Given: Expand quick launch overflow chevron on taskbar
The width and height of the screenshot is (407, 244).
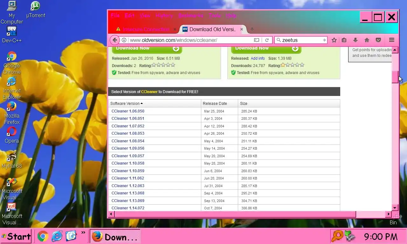Looking at the screenshot, I should [x=83, y=233].
